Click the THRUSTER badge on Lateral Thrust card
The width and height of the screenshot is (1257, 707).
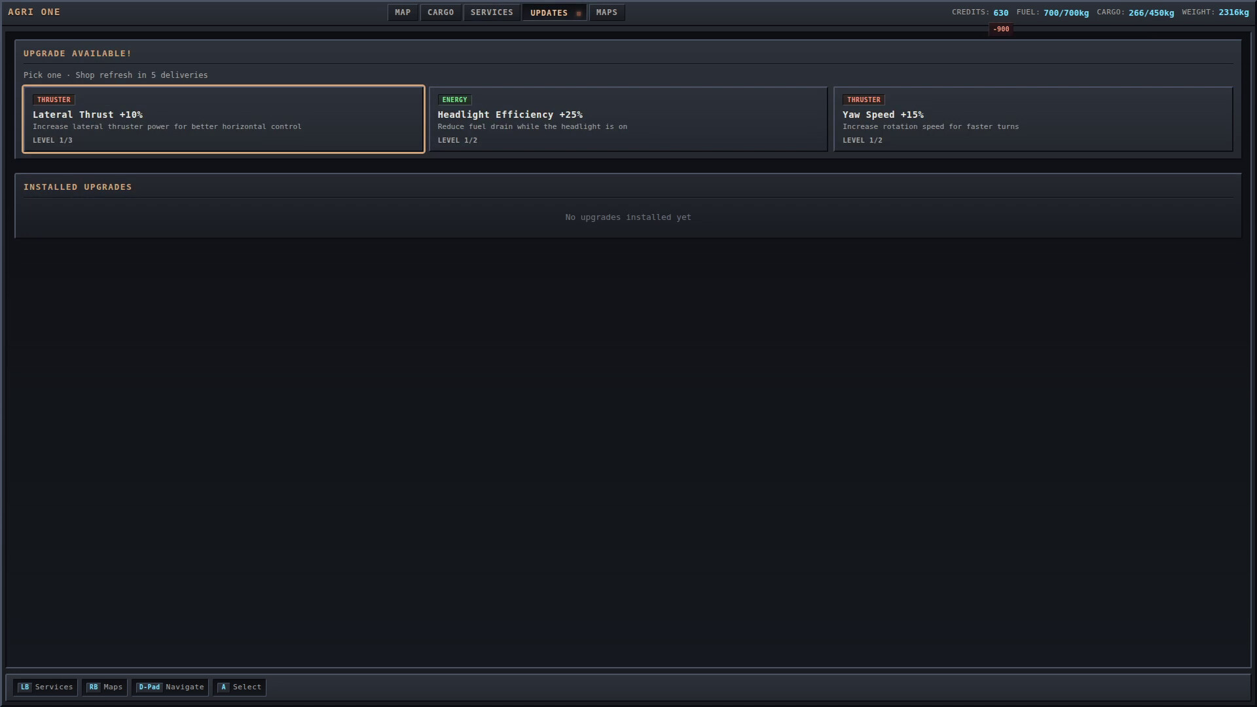click(x=54, y=100)
